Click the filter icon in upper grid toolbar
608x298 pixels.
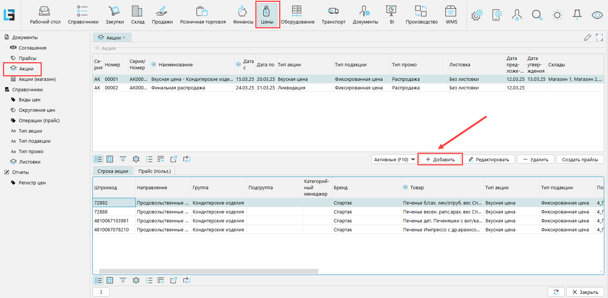click(x=123, y=159)
